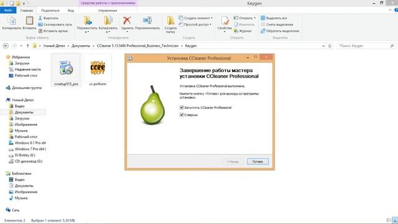
Task: Open Загрузки under Избранное
Action: point(22,63)
